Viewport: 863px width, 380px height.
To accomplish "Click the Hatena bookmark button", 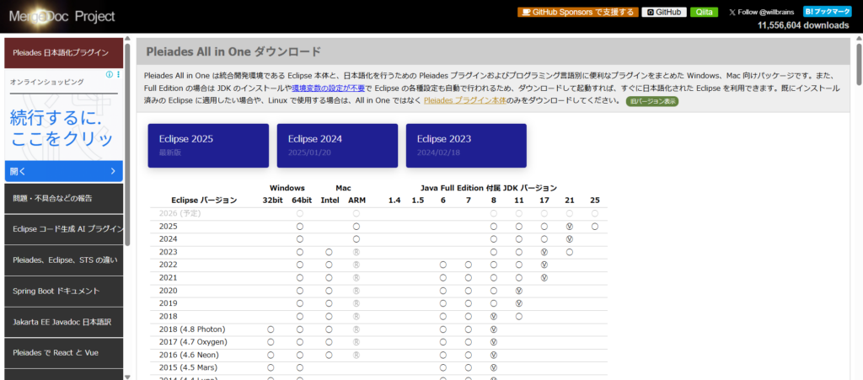I will coord(826,12).
